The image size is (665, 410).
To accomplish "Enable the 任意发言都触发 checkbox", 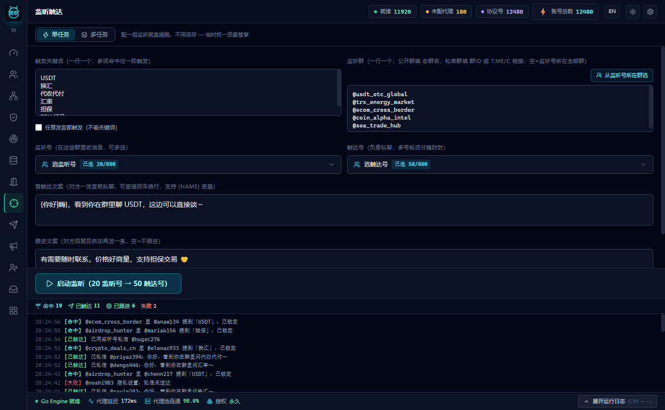I will click(x=39, y=127).
